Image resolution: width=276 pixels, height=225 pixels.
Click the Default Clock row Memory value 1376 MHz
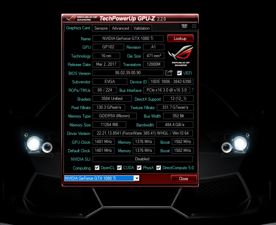[x=144, y=150]
